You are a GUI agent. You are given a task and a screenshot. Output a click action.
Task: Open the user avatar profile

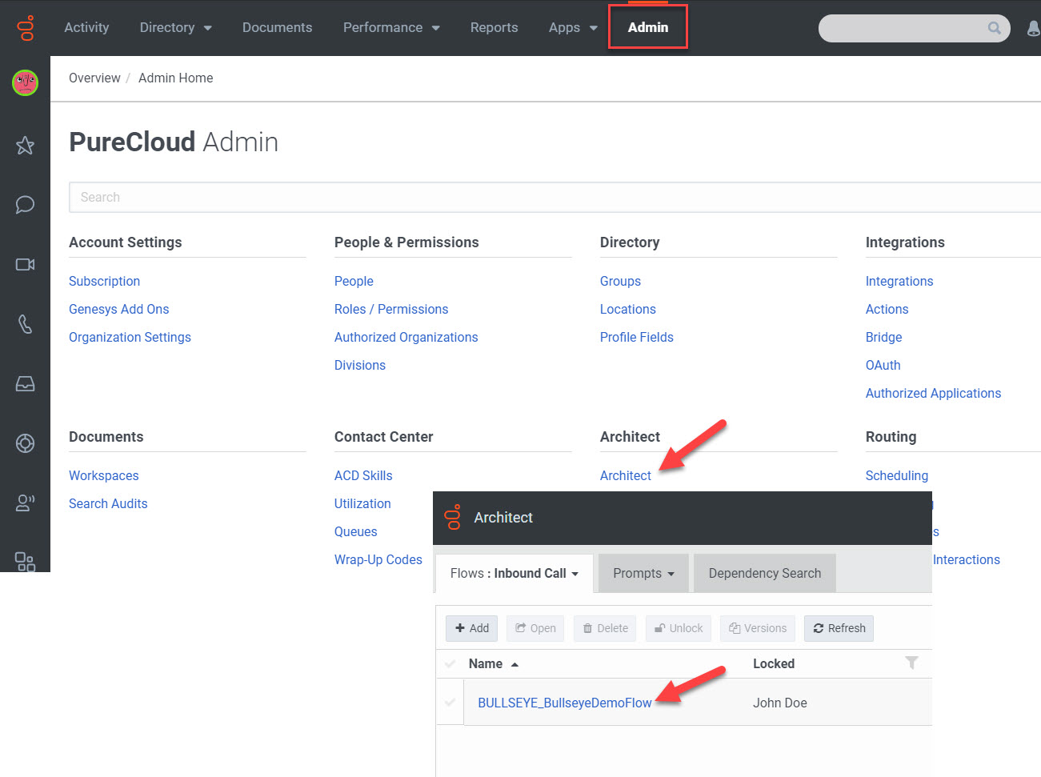26,82
